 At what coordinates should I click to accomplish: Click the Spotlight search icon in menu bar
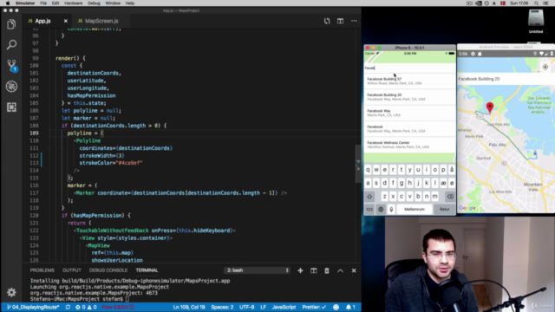click(536, 3)
